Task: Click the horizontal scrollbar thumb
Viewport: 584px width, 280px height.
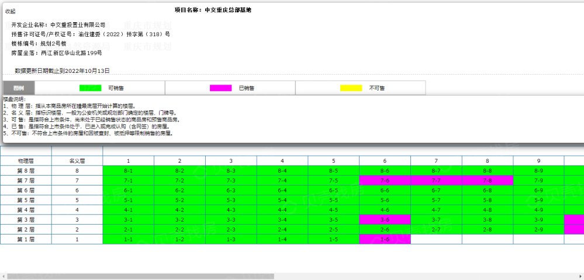Action: click(140, 276)
